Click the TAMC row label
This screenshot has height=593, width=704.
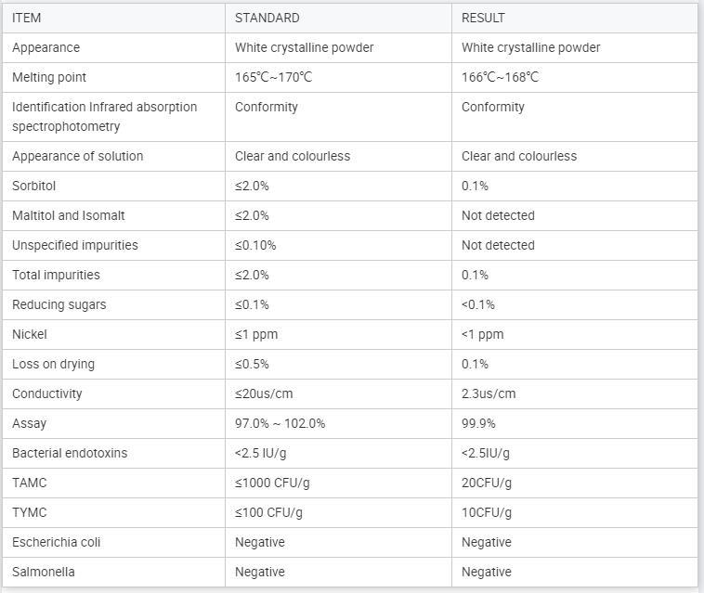30,483
